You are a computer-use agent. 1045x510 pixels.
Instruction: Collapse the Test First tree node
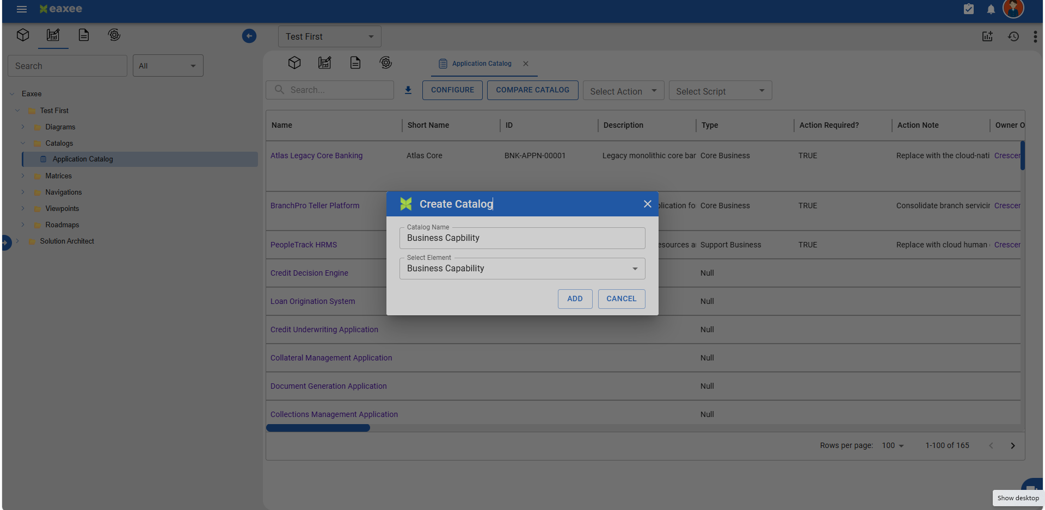point(17,110)
